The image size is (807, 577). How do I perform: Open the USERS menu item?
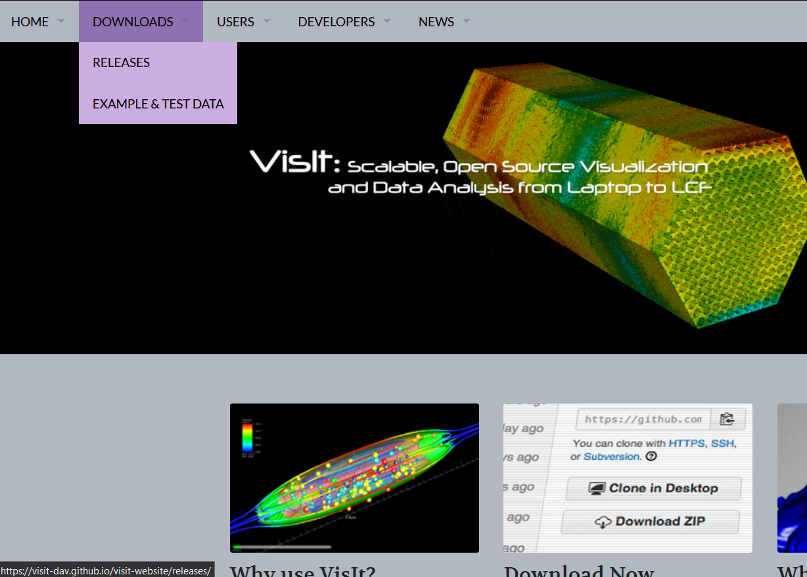(x=235, y=22)
